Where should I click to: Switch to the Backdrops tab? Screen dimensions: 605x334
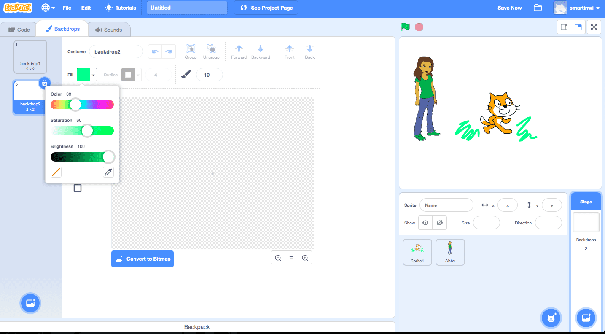coord(62,29)
